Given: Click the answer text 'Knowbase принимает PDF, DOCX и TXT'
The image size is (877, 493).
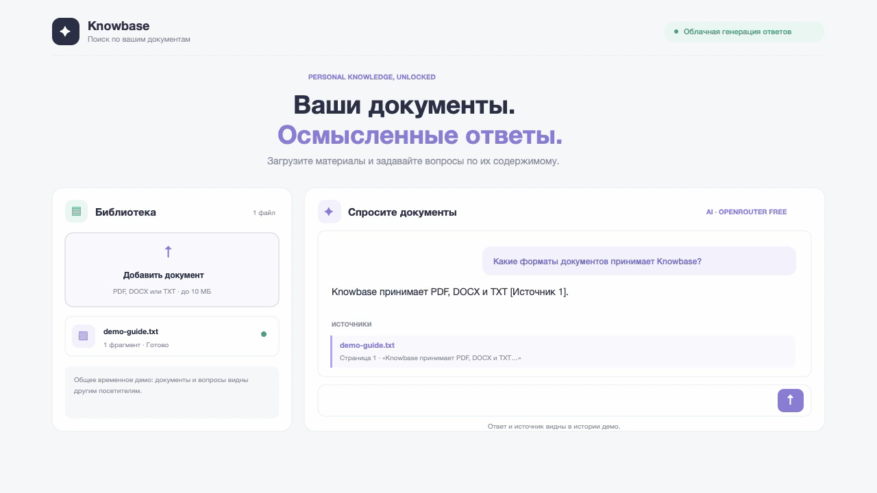Looking at the screenshot, I should coord(419,292).
